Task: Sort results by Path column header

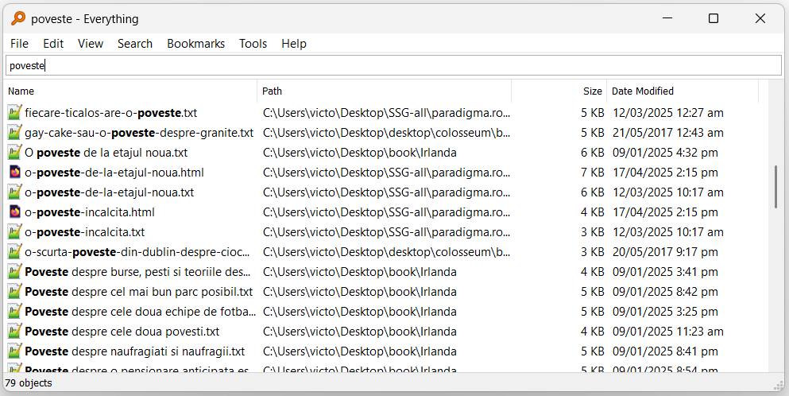Action: click(385, 91)
